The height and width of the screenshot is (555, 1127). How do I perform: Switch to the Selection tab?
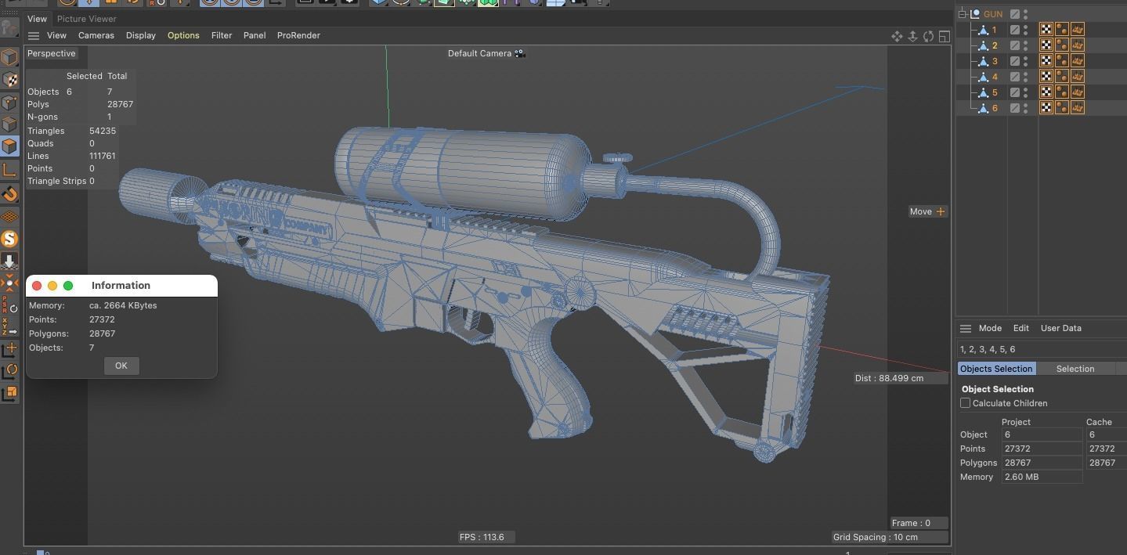click(1075, 369)
